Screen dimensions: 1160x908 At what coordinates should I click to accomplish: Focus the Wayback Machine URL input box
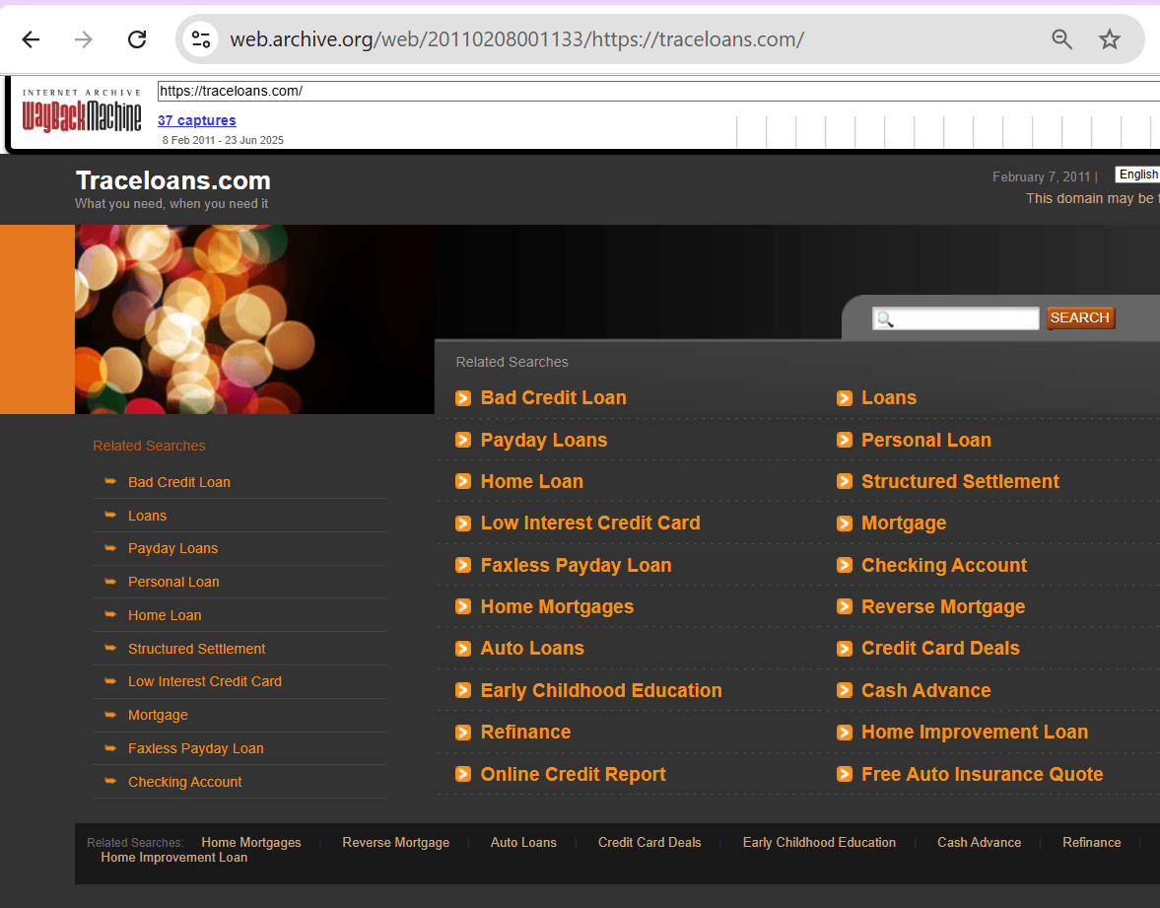[658, 91]
